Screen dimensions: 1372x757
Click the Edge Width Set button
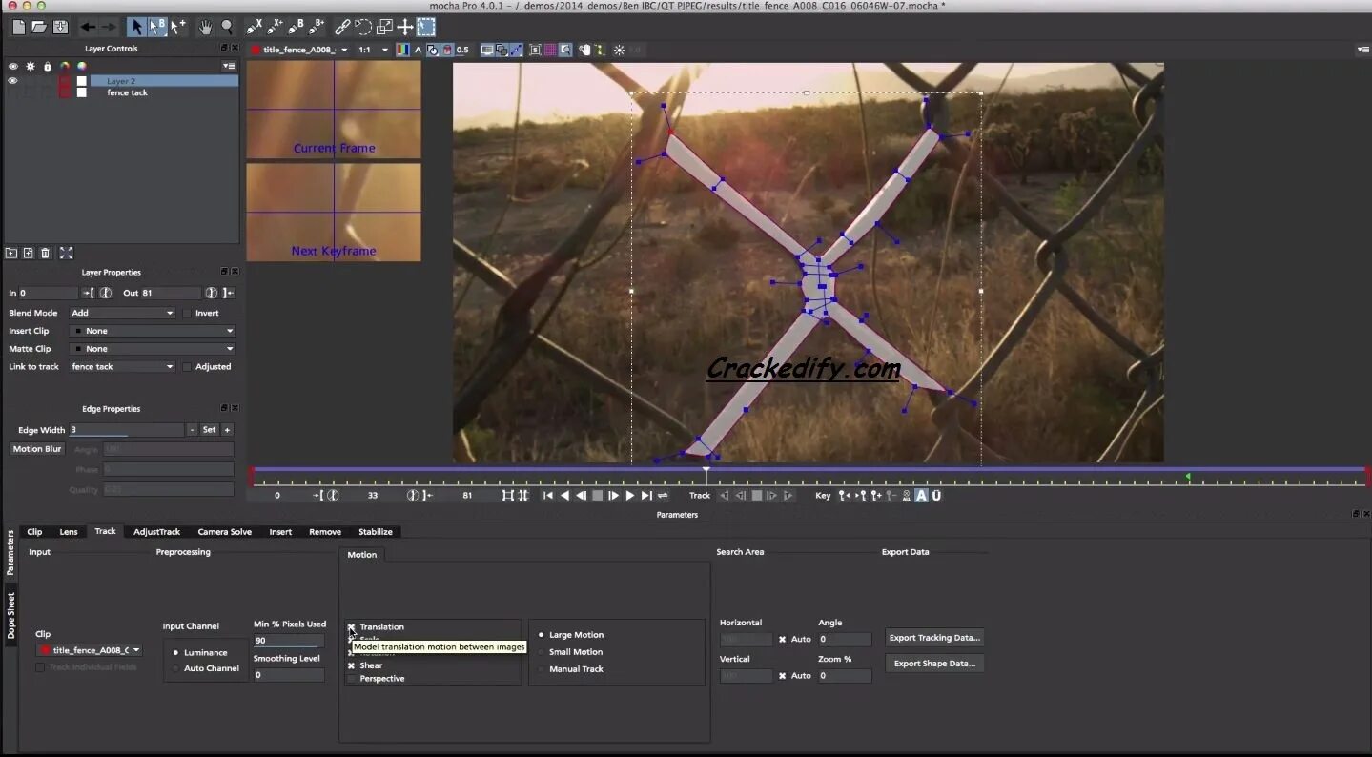[209, 430]
